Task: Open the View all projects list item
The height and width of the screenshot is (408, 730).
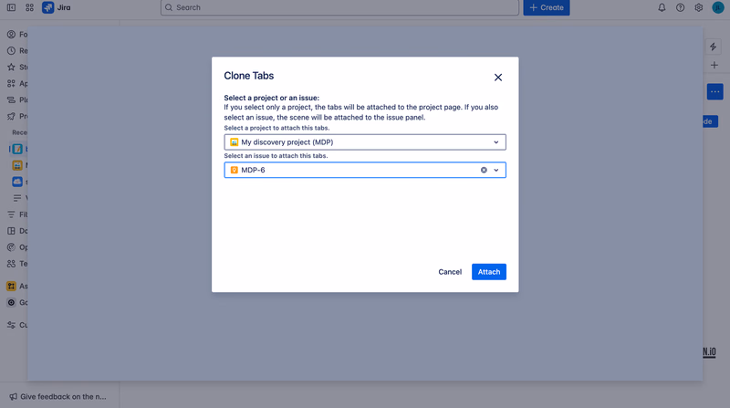Action: click(20, 198)
